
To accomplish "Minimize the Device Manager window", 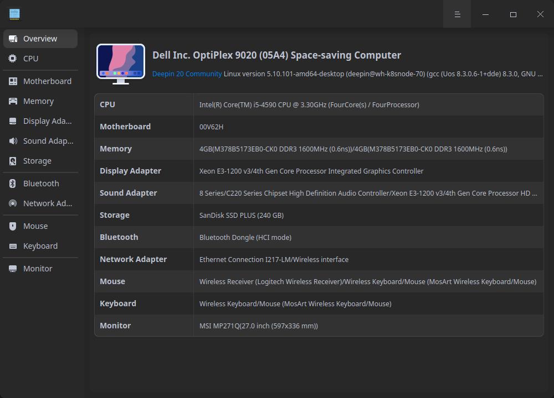I will [x=485, y=14].
